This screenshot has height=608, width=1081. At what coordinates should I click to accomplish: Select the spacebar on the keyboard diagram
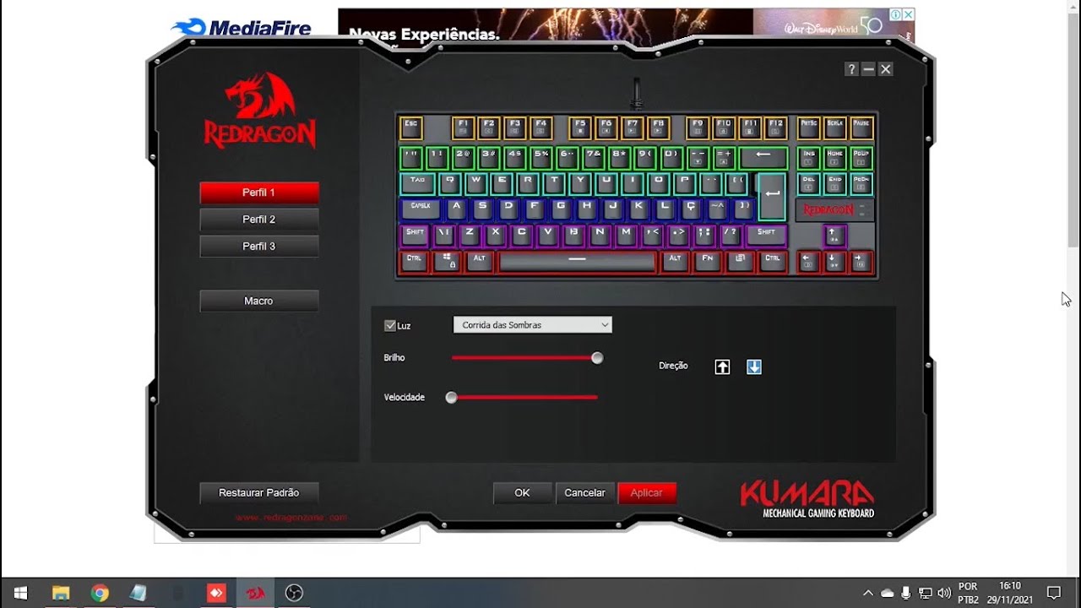pyautogui.click(x=578, y=261)
